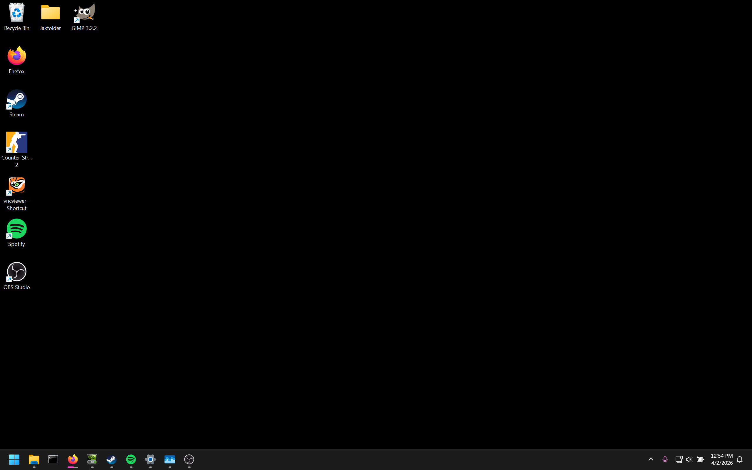752x470 pixels.
Task: Open File Explorer from the taskbar
Action: click(x=34, y=459)
